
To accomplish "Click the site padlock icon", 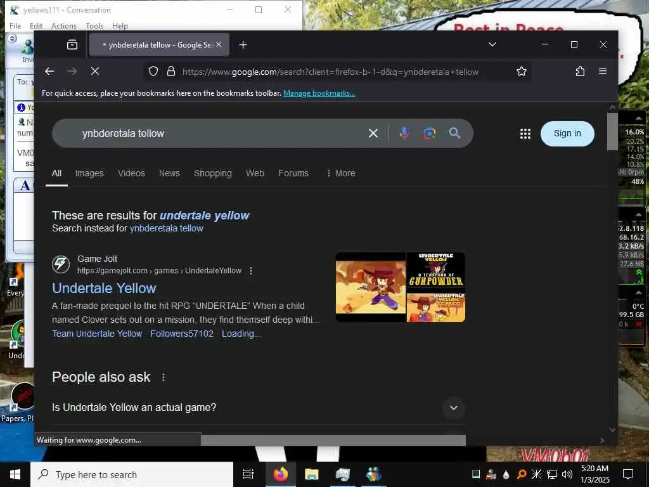I will click(171, 71).
